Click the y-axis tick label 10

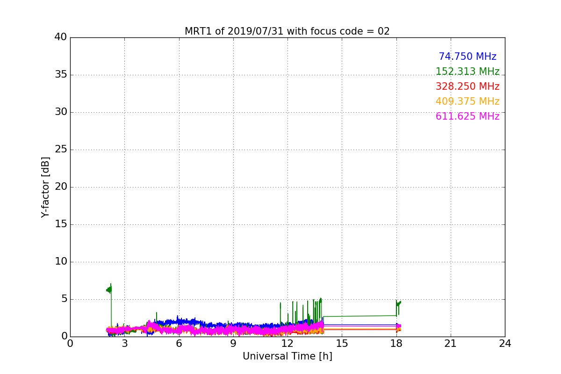pos(61,262)
